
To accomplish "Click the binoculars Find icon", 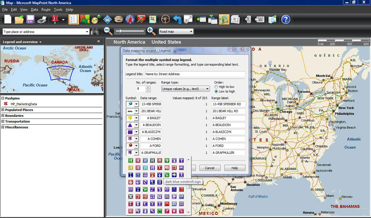I will point(95,32).
